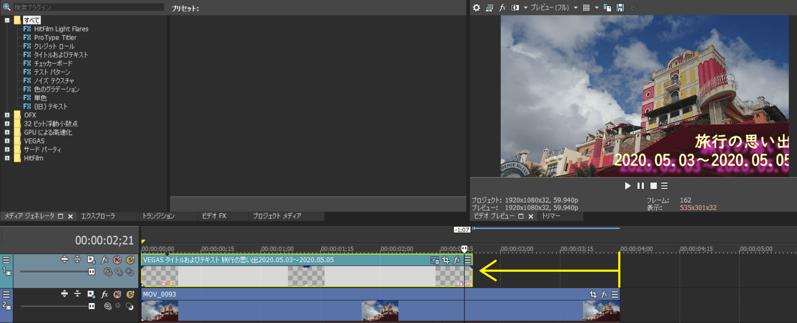The image size is (797, 323).
Task: Mute track 2
Action: click(x=117, y=294)
